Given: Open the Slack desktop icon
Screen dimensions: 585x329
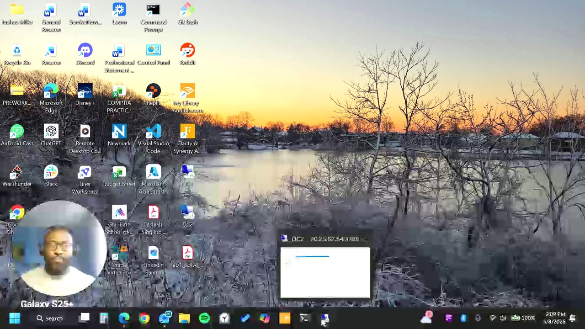Looking at the screenshot, I should click(x=51, y=175).
